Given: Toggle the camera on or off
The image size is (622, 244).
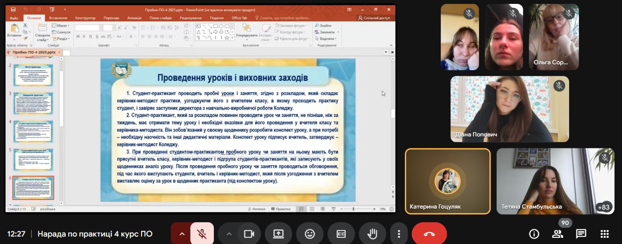Looking at the screenshot, I should coord(249,234).
